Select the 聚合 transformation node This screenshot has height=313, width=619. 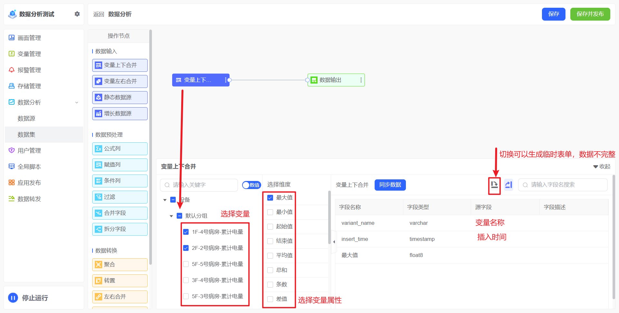click(x=120, y=265)
